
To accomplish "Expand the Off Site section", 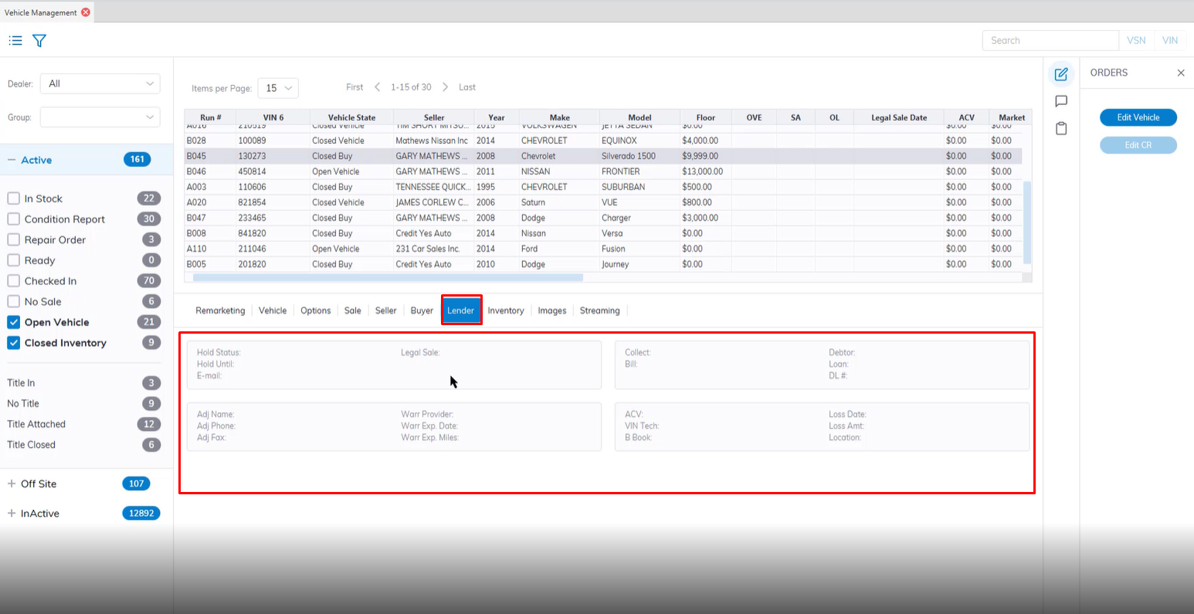I will click(12, 483).
